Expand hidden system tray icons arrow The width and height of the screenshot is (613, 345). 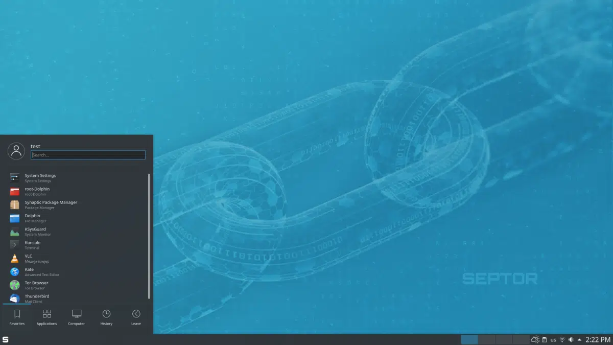[x=579, y=339]
